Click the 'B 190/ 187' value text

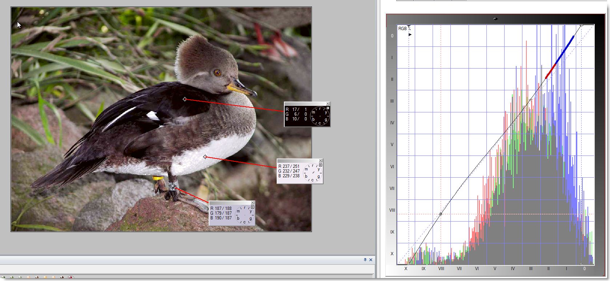point(221,218)
